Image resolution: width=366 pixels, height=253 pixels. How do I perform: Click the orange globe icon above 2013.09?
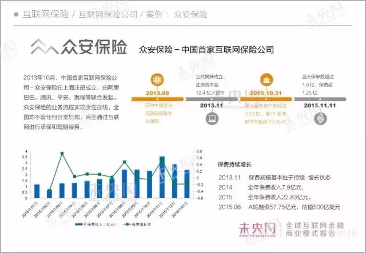(157, 80)
